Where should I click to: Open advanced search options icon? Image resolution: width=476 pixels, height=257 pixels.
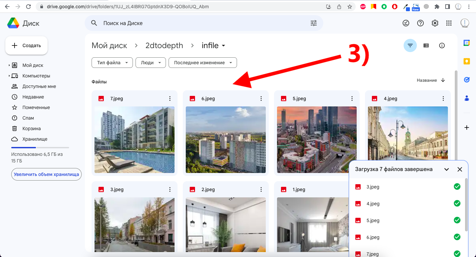point(313,23)
